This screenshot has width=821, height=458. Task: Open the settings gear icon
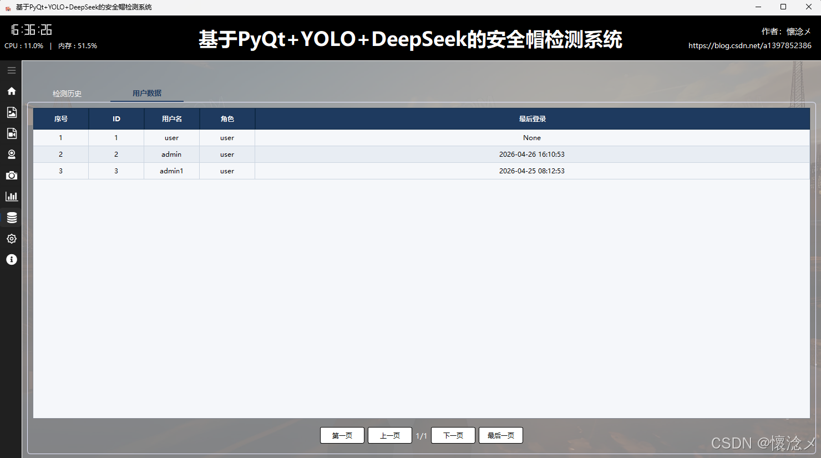(11, 239)
